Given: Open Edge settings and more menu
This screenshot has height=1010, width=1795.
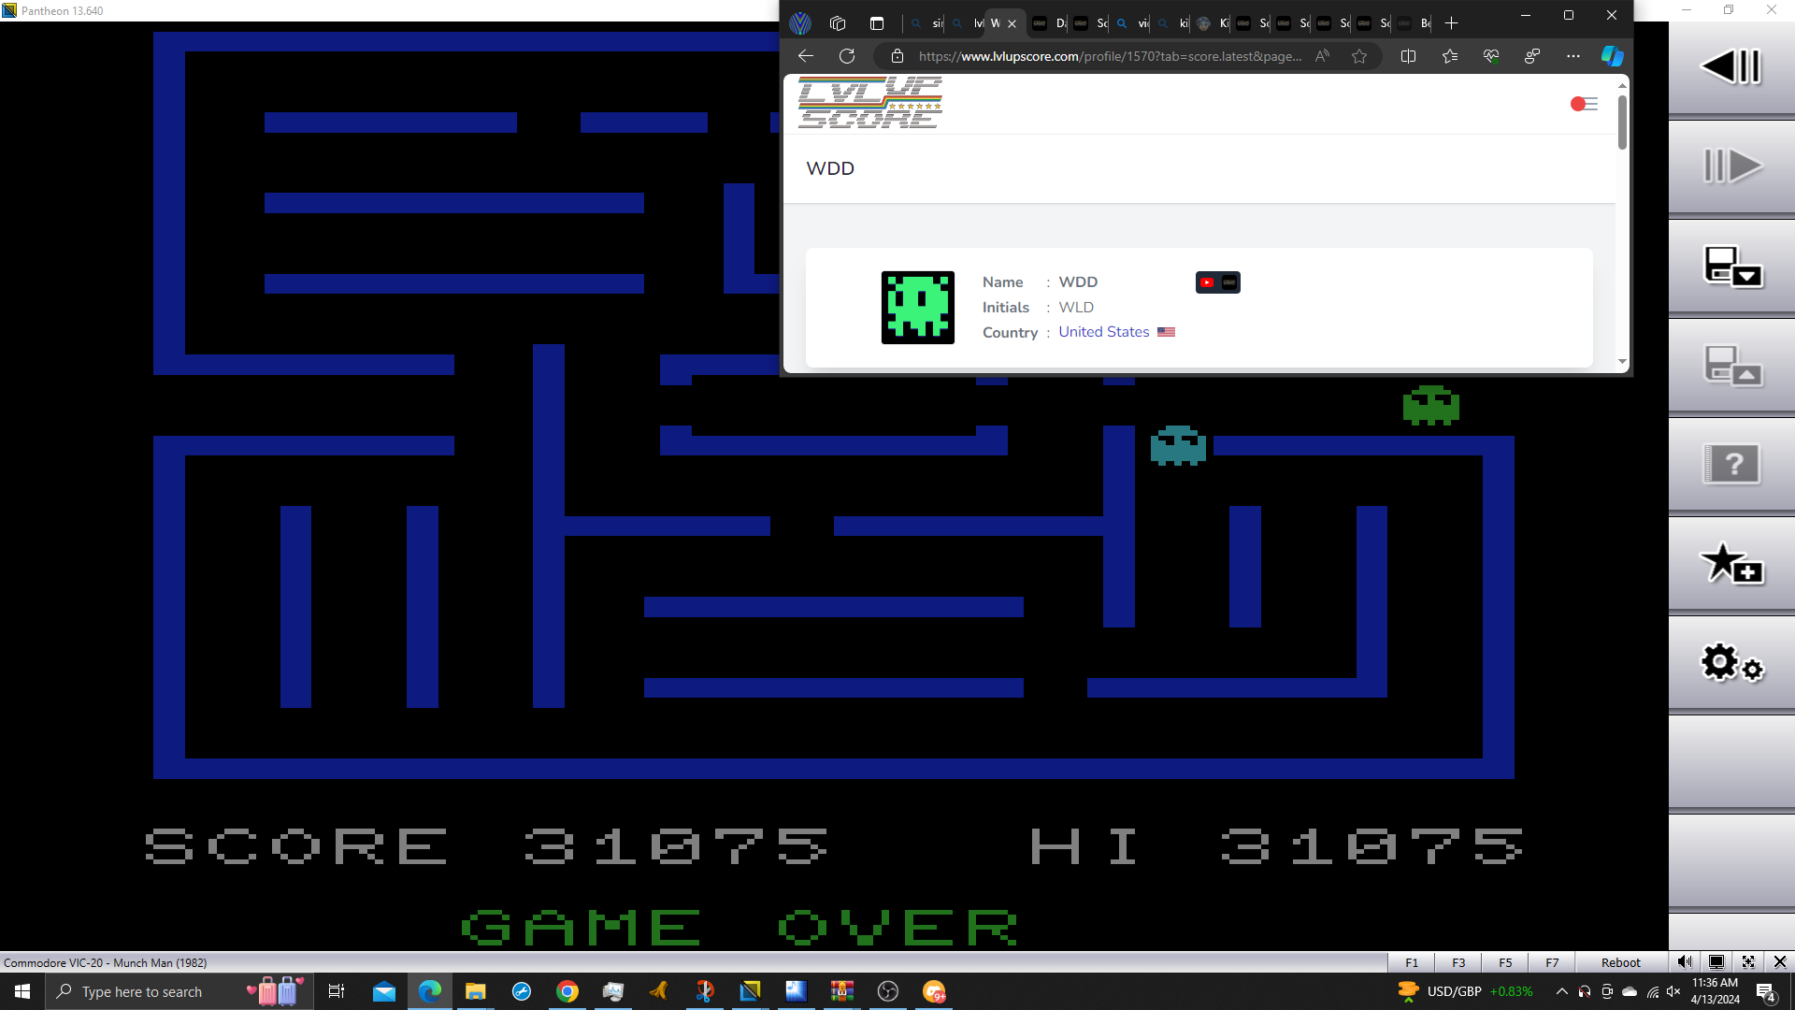Looking at the screenshot, I should click(1573, 56).
